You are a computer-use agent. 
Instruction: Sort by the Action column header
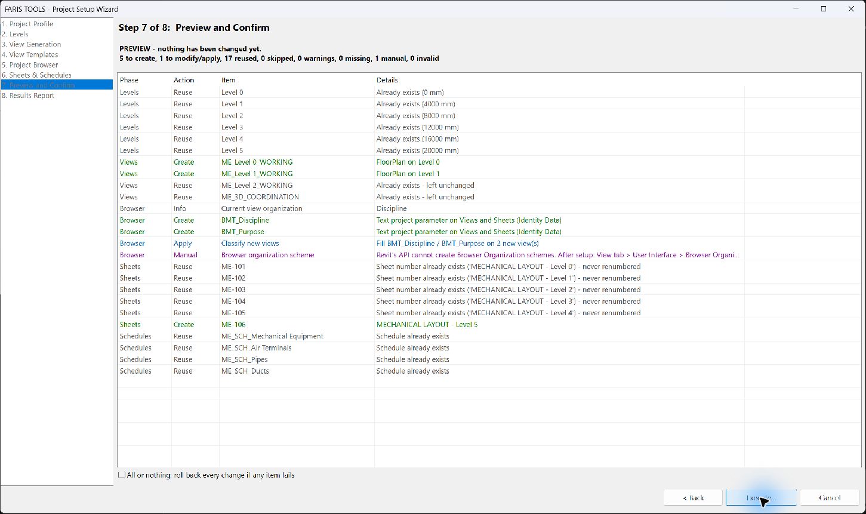[x=184, y=80]
